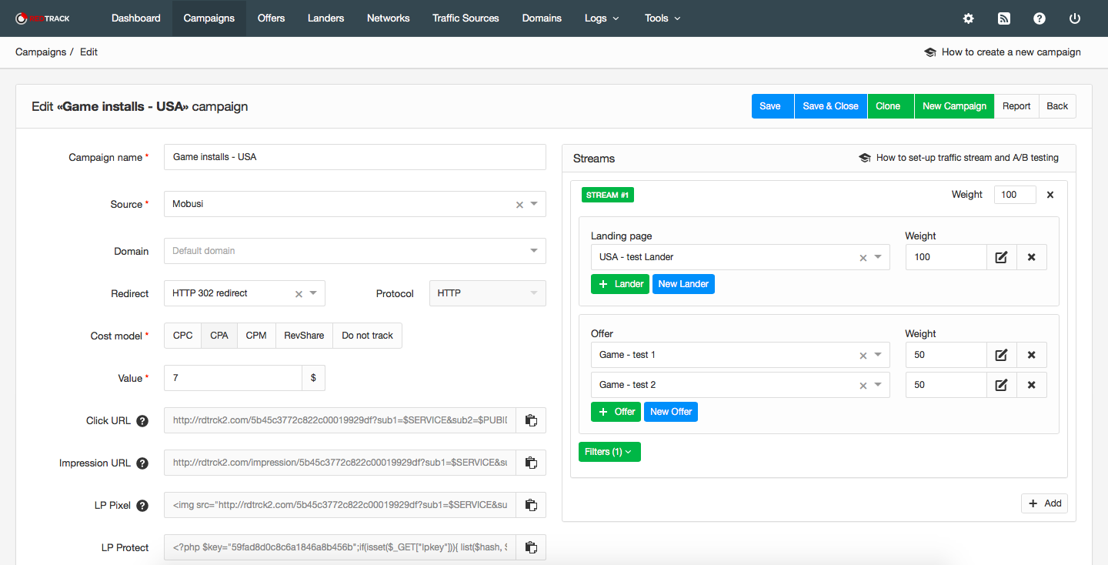The height and width of the screenshot is (565, 1108).
Task: Copy the Click URL to clipboard
Action: tap(531, 421)
